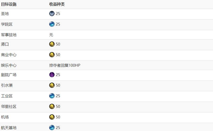The width and height of the screenshot is (213, 131).
Task: Click the gold coin icon in the 商业中心 row
Action: click(52, 55)
